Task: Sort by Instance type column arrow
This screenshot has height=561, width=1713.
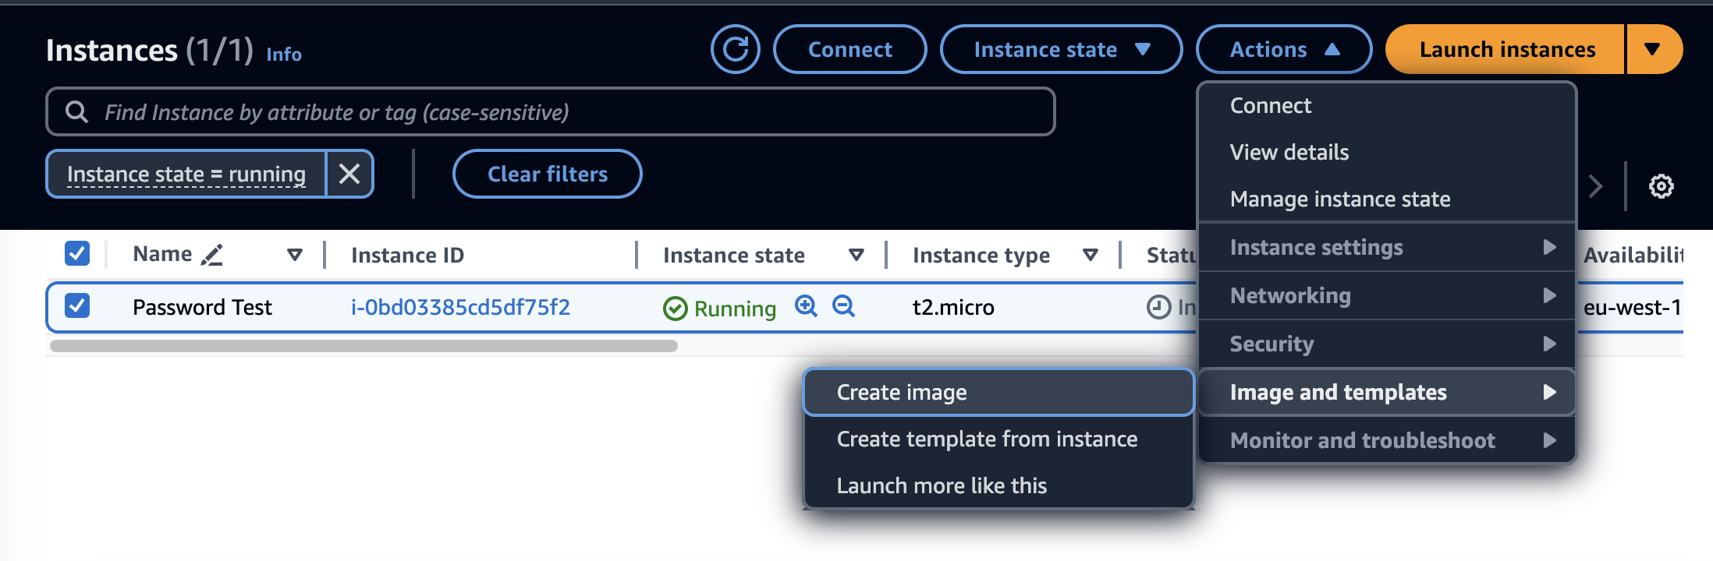Action: coord(1091,255)
